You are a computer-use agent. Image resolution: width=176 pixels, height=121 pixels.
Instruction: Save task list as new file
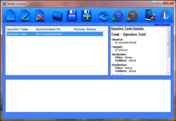point(86,15)
